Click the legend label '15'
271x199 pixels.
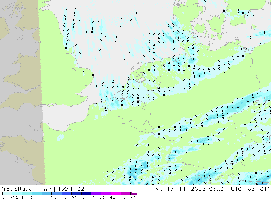(x=63, y=197)
